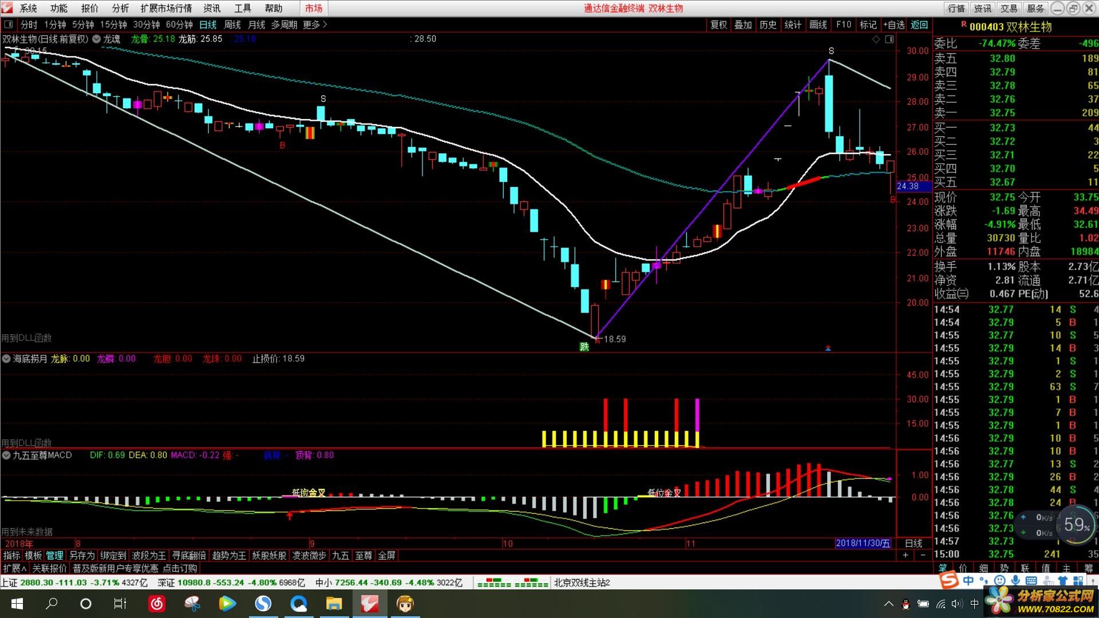Open F10 company information
Image resolution: width=1099 pixels, height=618 pixels.
844,25
